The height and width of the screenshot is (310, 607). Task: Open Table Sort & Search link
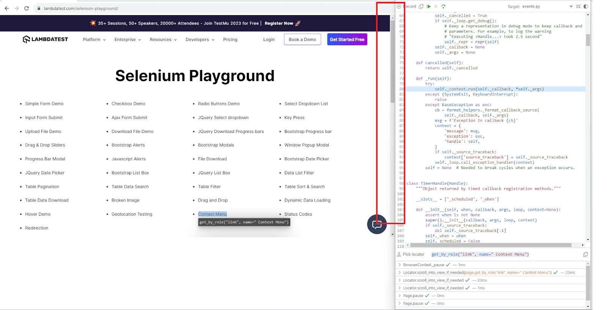click(305, 186)
